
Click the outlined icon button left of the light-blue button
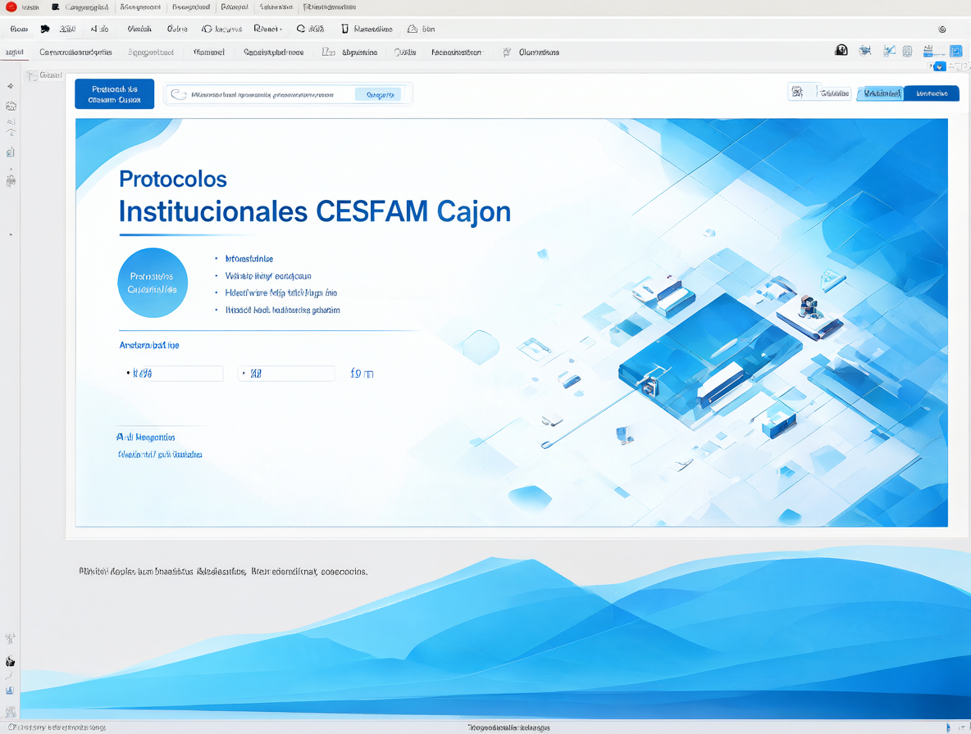pyautogui.click(x=798, y=92)
